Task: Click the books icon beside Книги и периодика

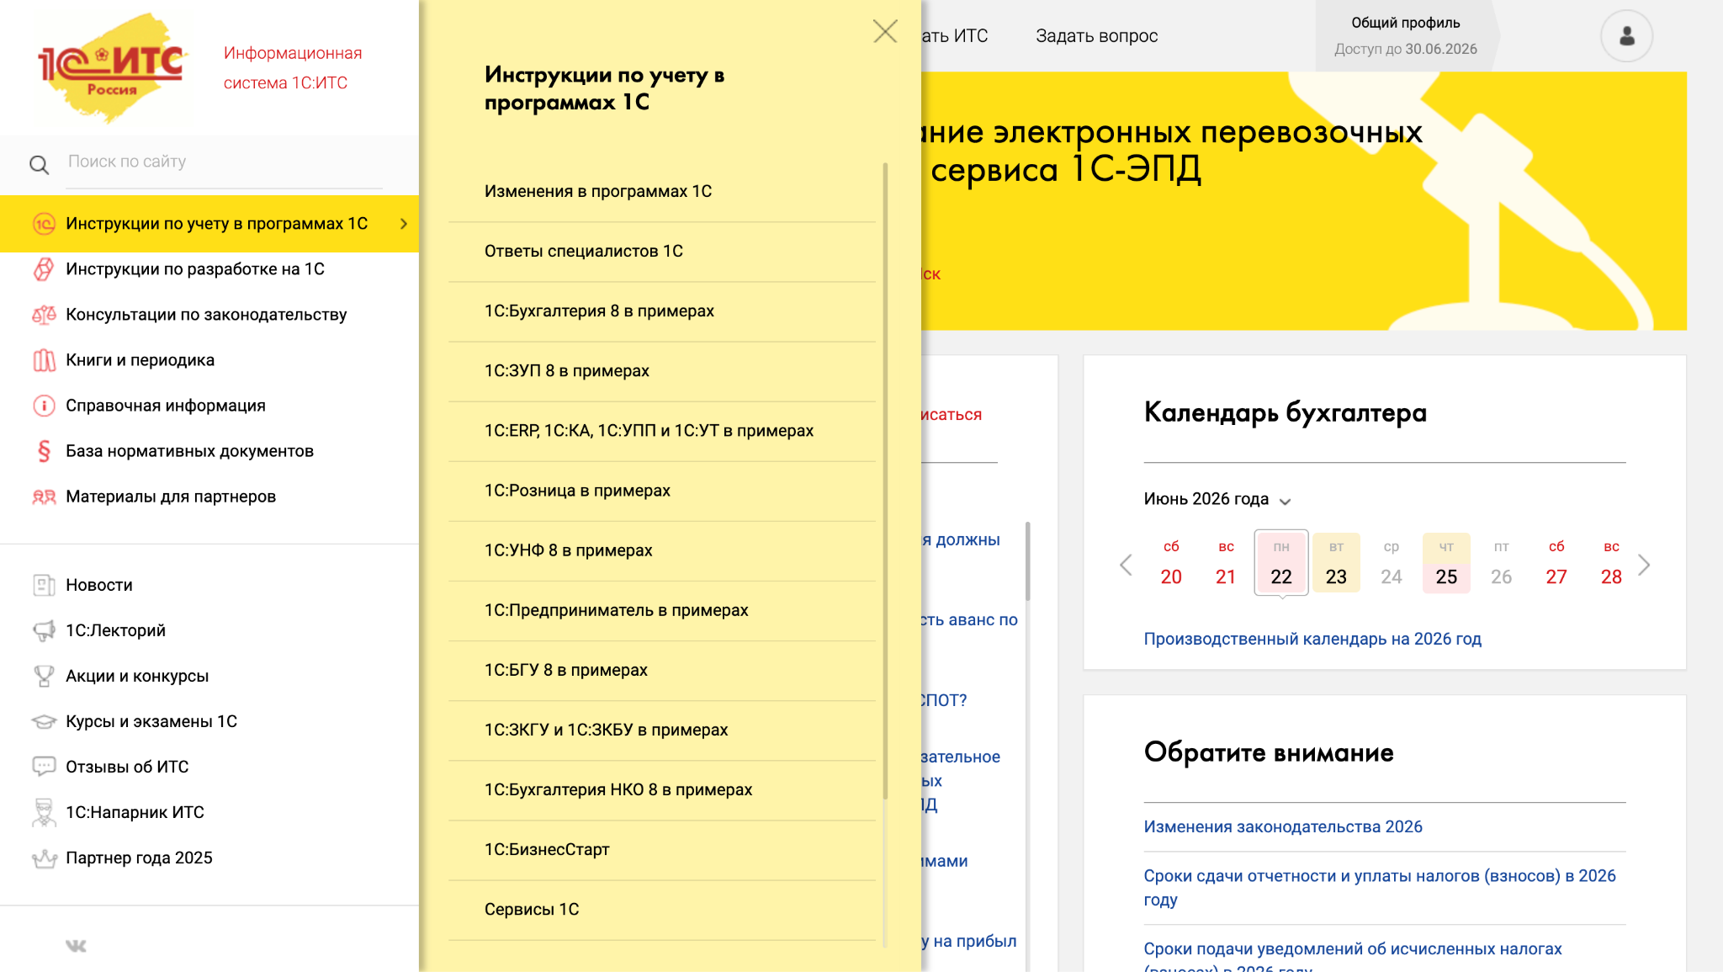Action: tap(44, 360)
